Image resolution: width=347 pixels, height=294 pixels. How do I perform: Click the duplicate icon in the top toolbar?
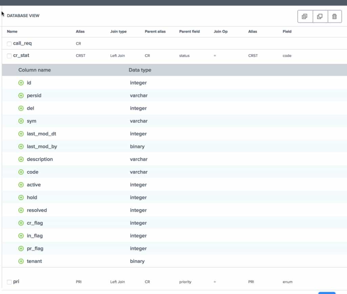[320, 16]
